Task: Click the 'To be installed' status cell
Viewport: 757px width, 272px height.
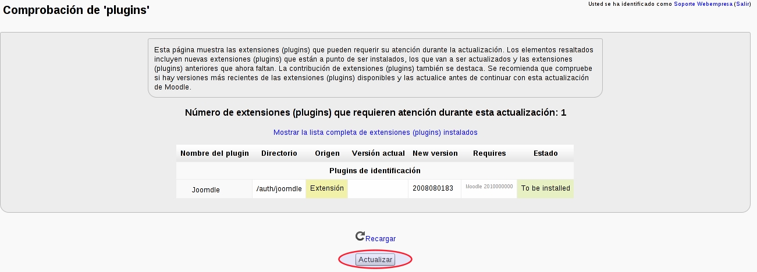Action: (x=545, y=188)
